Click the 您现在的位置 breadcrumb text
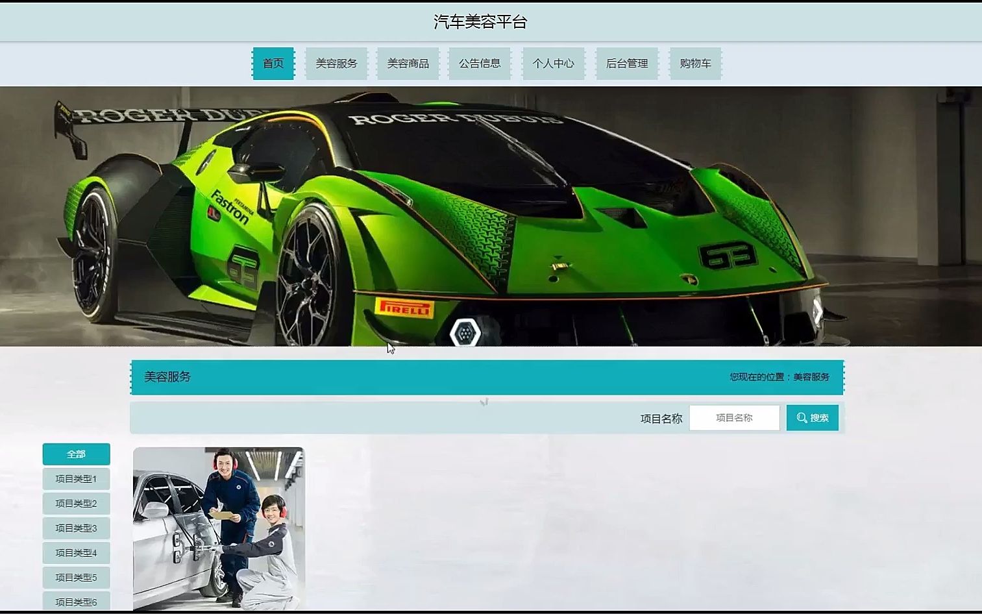Screen dimensions: 982x614 point(779,377)
